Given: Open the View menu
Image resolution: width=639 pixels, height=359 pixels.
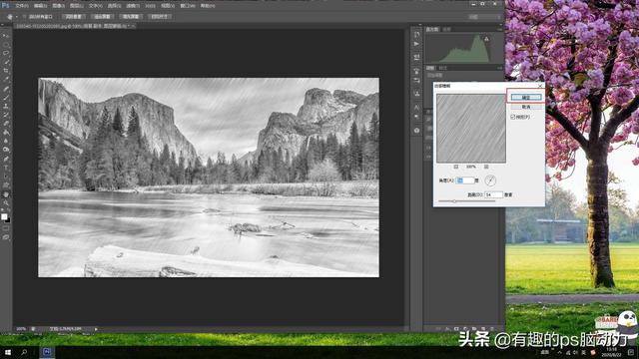Looking at the screenshot, I should 168,6.
